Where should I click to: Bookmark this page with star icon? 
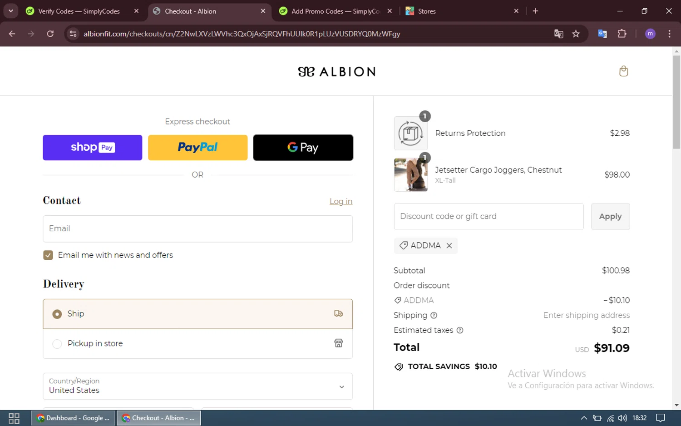pyautogui.click(x=576, y=34)
